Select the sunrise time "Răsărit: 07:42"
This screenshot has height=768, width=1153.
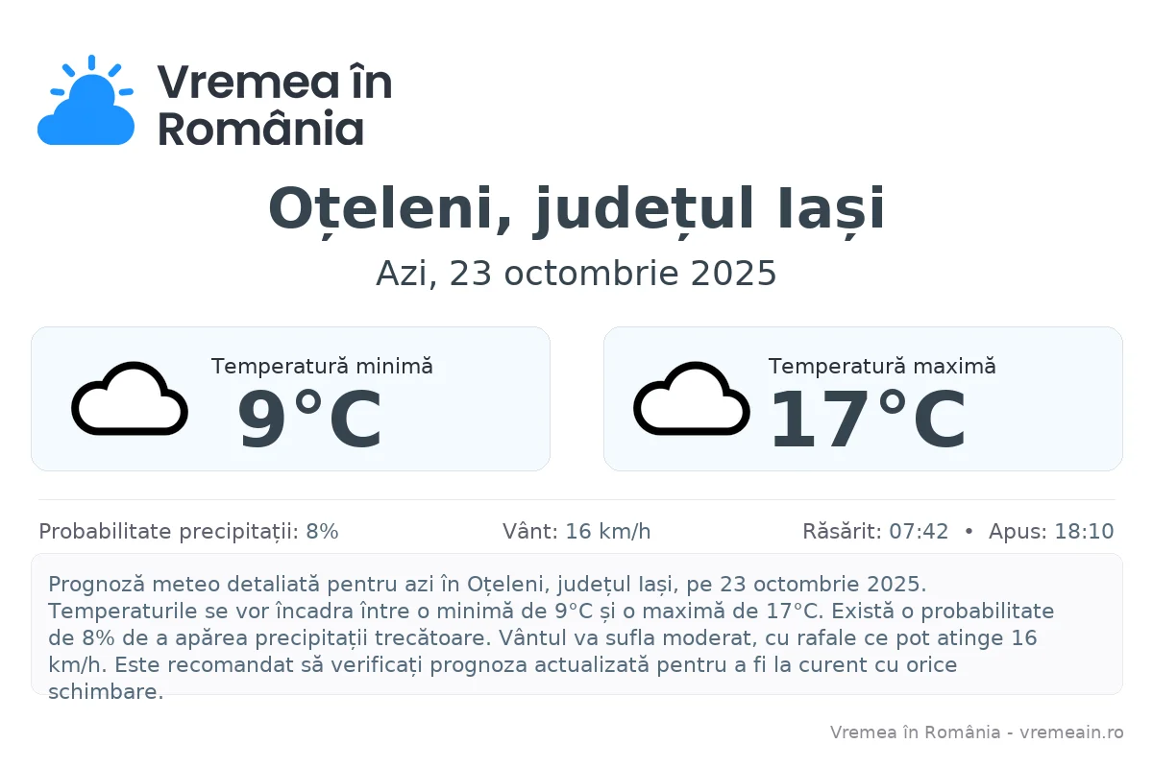[875, 532]
